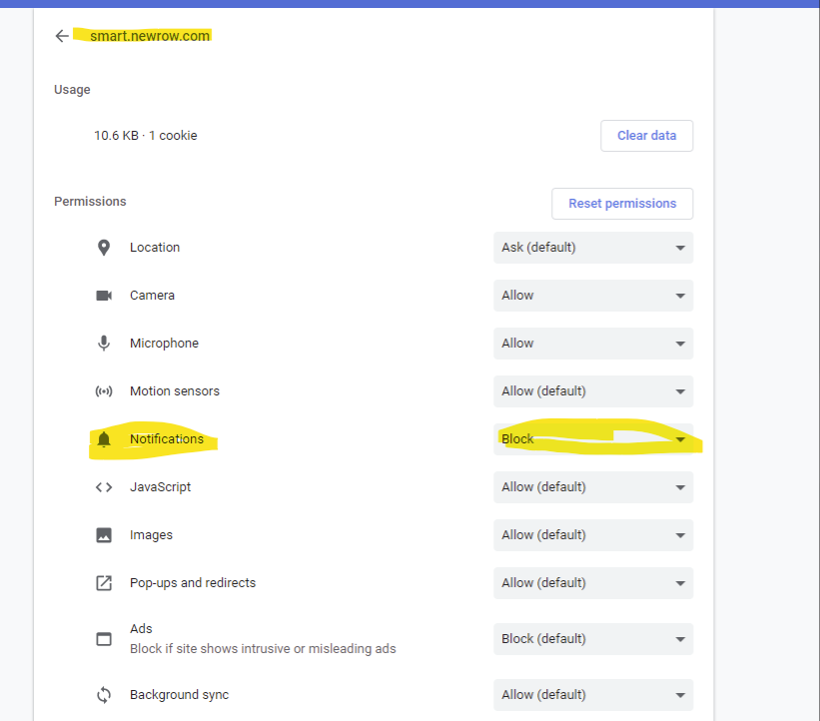The width and height of the screenshot is (820, 721).
Task: Click the Notifications bell icon
Action: (104, 439)
